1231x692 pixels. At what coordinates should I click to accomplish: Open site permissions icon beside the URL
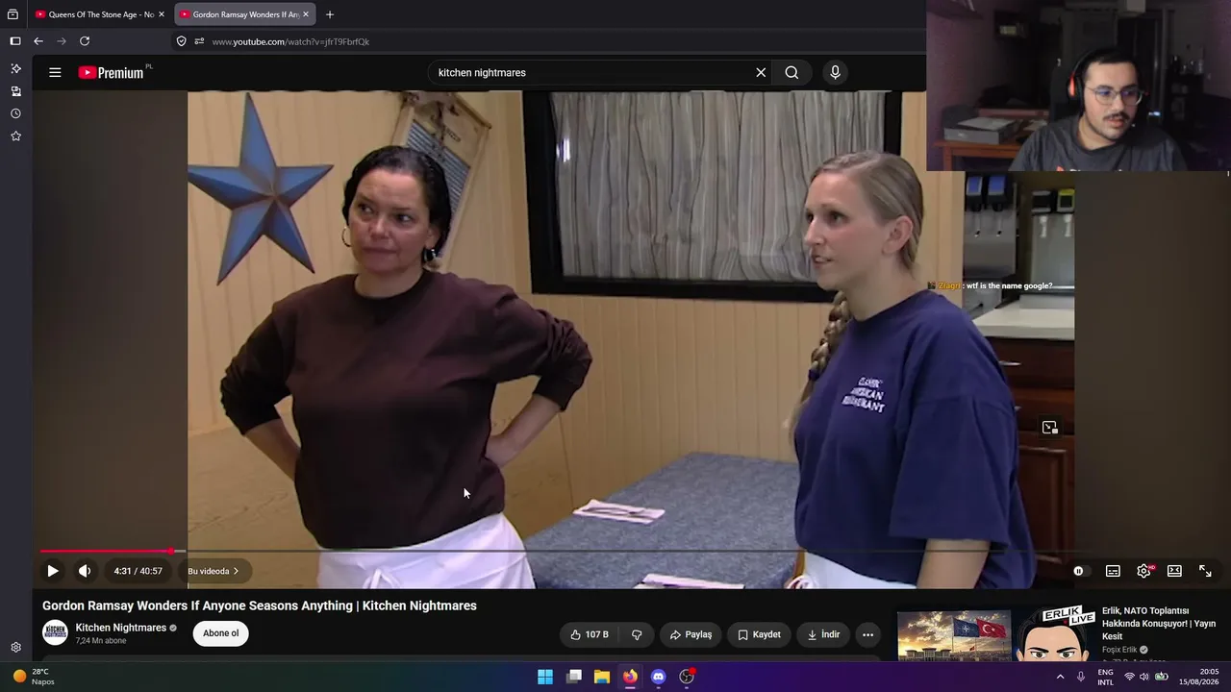[199, 41]
